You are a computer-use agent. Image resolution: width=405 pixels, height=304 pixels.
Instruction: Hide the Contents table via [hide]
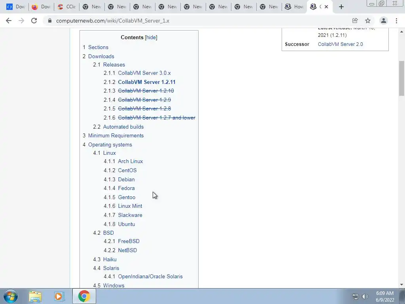click(x=151, y=37)
